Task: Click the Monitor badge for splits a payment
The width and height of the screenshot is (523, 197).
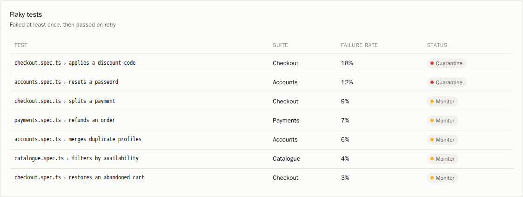Action: pyautogui.click(x=443, y=102)
